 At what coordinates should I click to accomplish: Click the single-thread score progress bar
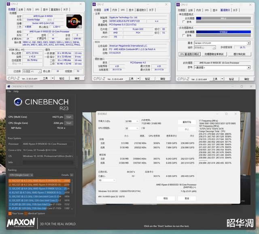click(223, 18)
